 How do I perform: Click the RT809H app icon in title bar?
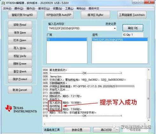pos(3,3)
